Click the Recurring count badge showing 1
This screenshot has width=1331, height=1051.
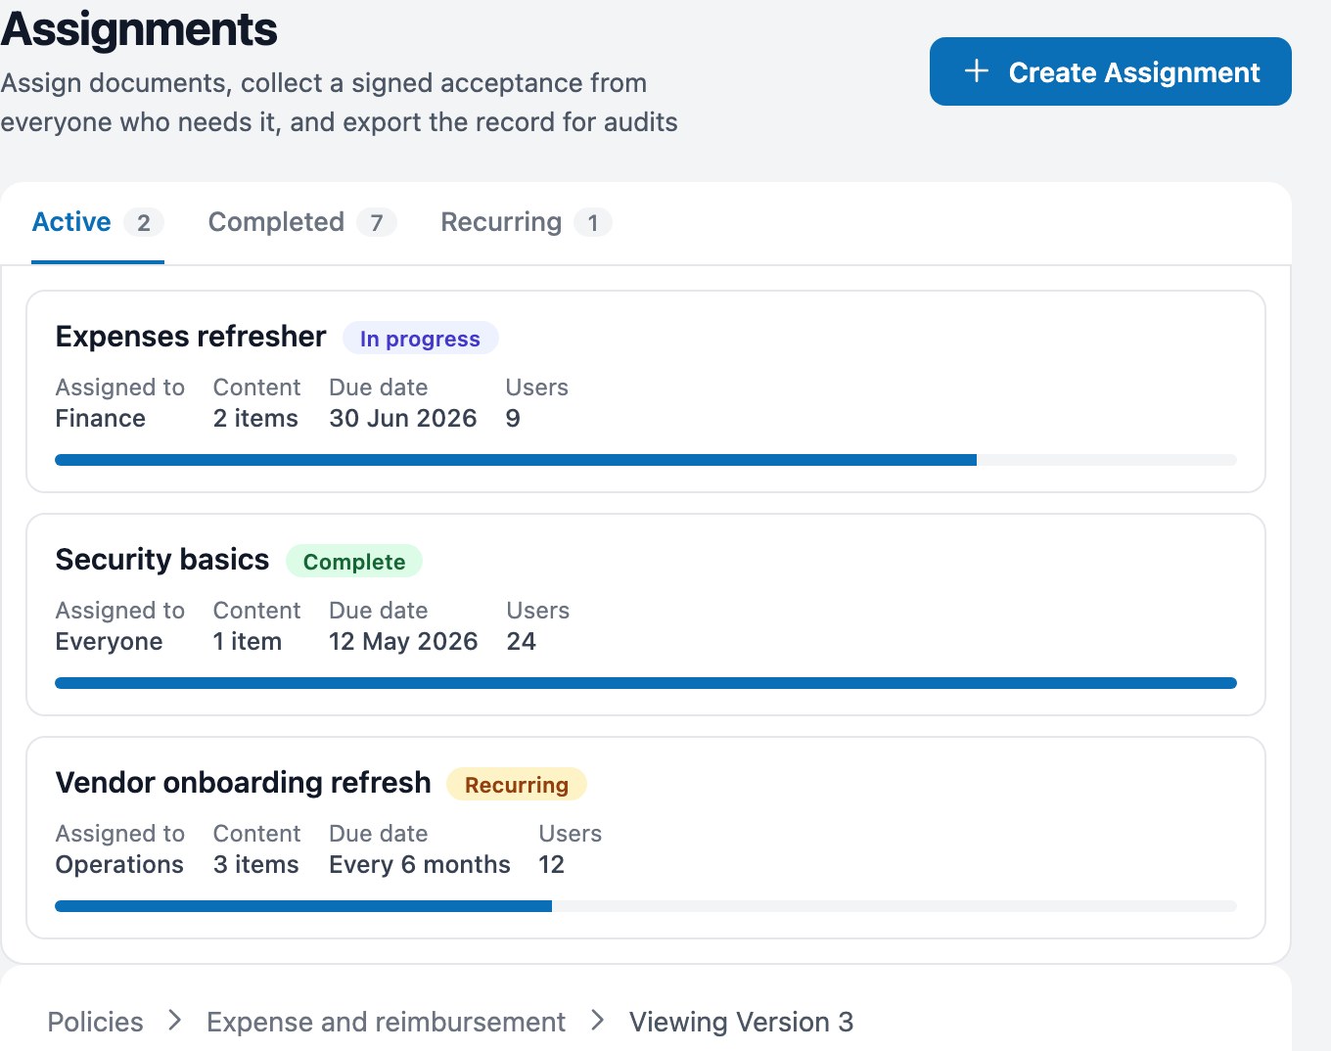(592, 223)
